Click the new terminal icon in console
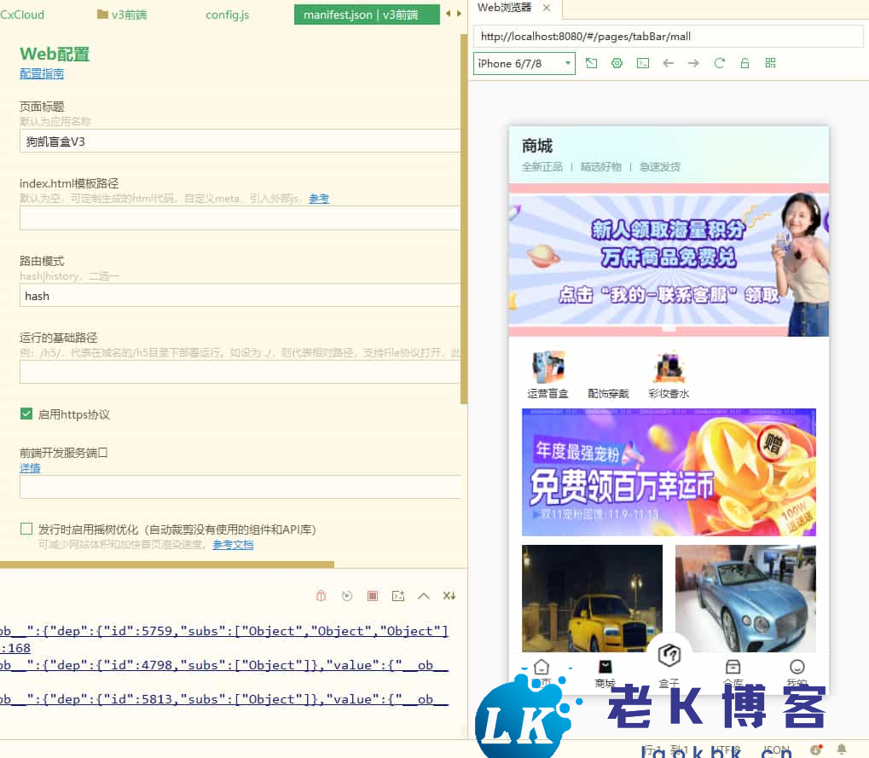Image resolution: width=869 pixels, height=758 pixels. tap(397, 596)
